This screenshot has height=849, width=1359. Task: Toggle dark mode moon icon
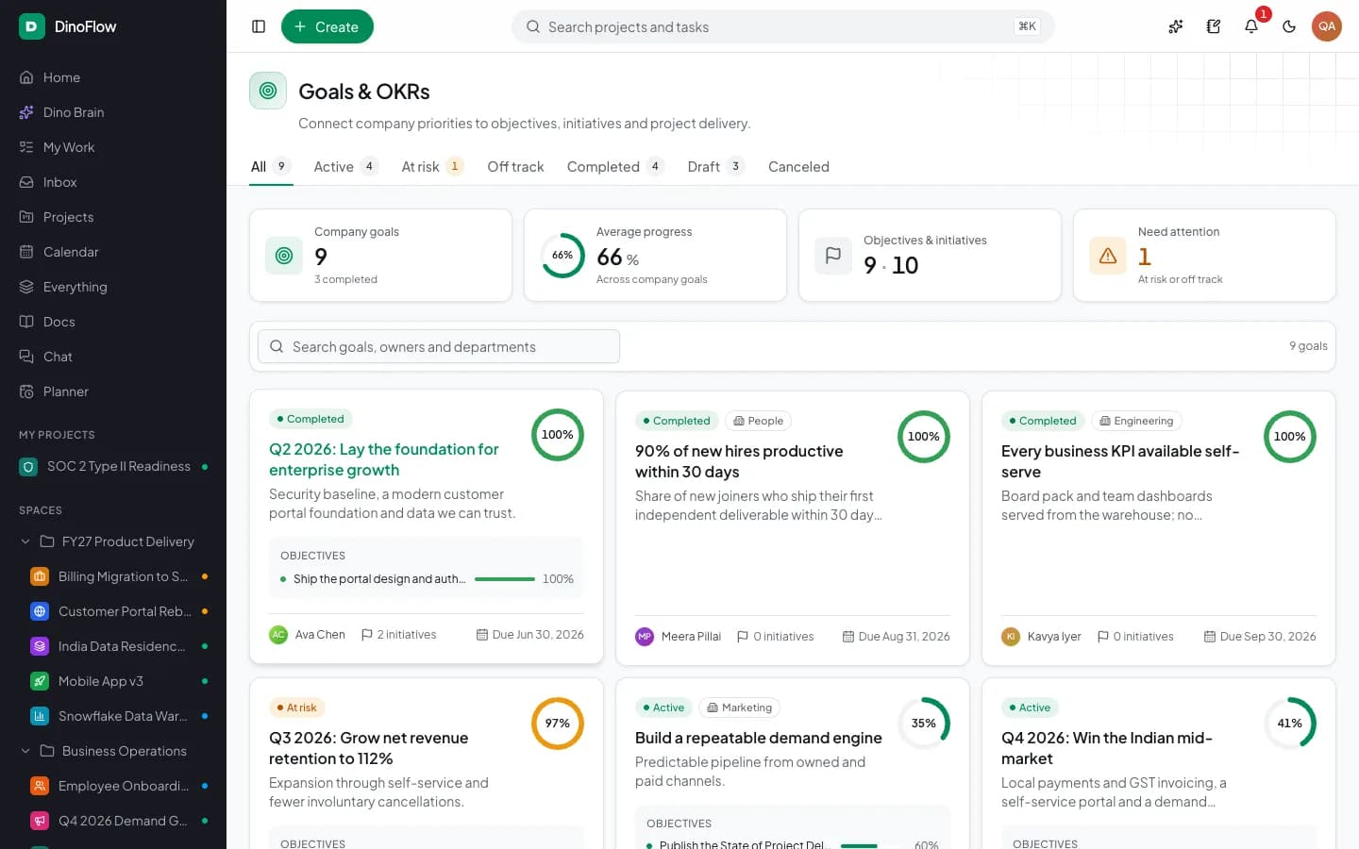1289,26
